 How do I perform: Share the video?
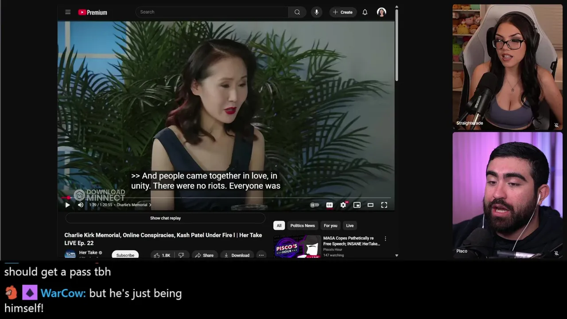(204, 255)
